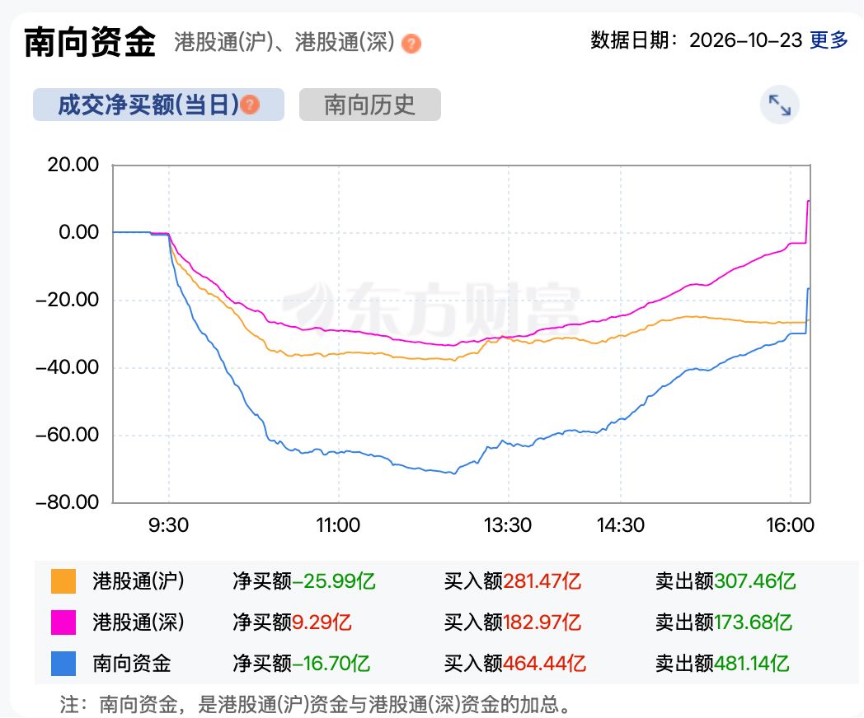Viewport: 864px width, 718px height.
Task: Click the 0.00 y-axis label
Action: [79, 232]
